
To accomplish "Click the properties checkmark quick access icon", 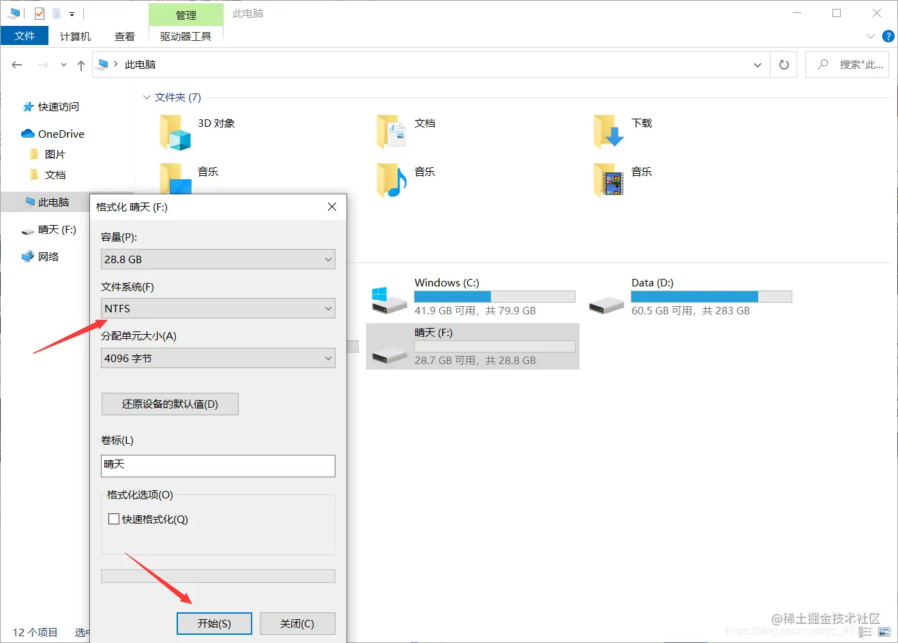I will pos(40,13).
